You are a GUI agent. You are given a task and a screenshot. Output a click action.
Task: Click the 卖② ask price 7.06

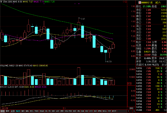point(148,19)
